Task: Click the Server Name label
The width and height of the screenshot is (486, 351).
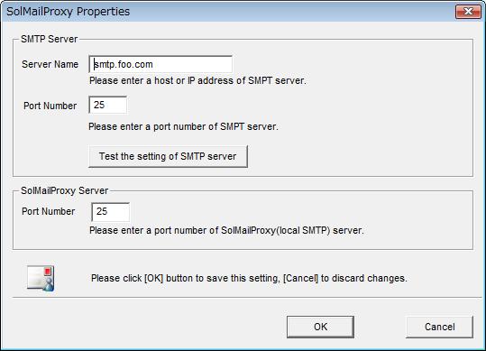Action: pos(50,64)
